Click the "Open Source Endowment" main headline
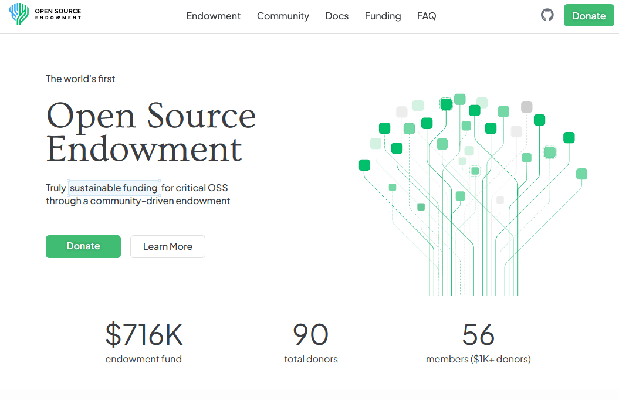 coord(151,132)
